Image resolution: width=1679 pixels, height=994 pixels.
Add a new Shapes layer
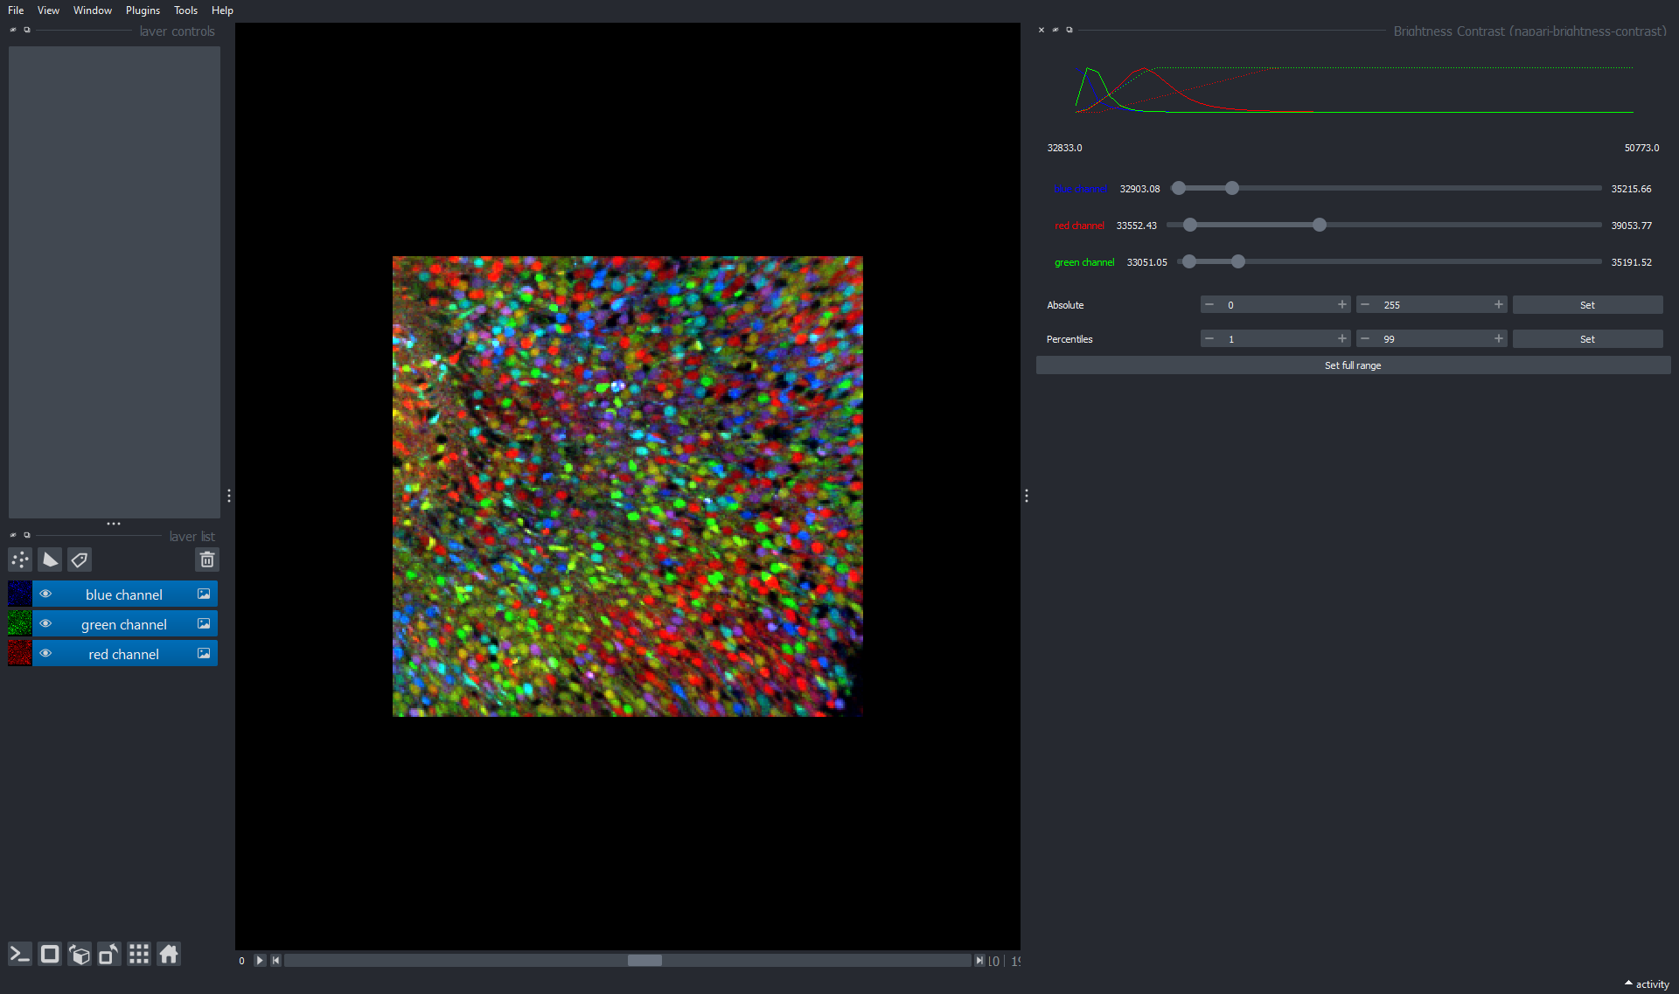pos(50,560)
